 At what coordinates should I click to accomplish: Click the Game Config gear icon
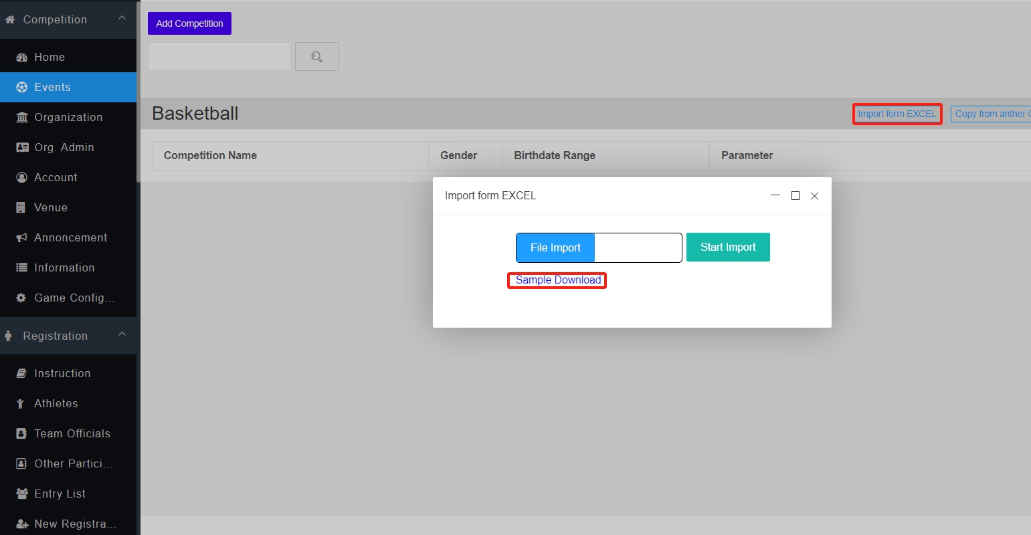click(21, 298)
